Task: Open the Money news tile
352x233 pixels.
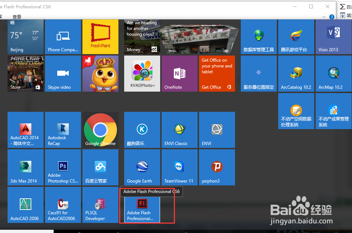Action: tap(142, 37)
